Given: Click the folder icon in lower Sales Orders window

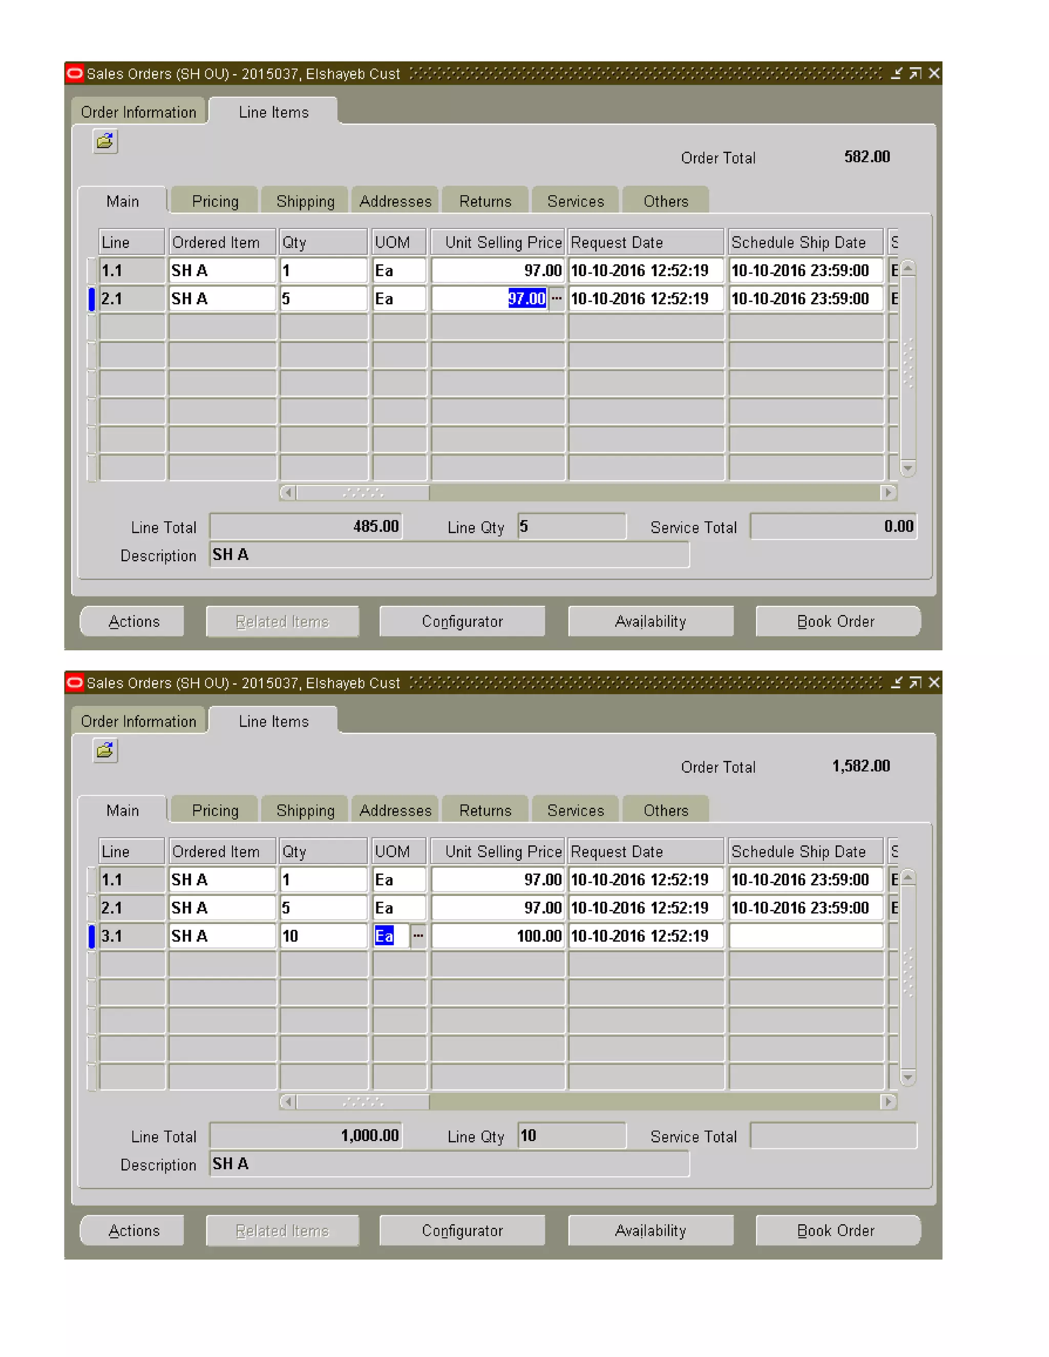Looking at the screenshot, I should tap(105, 751).
